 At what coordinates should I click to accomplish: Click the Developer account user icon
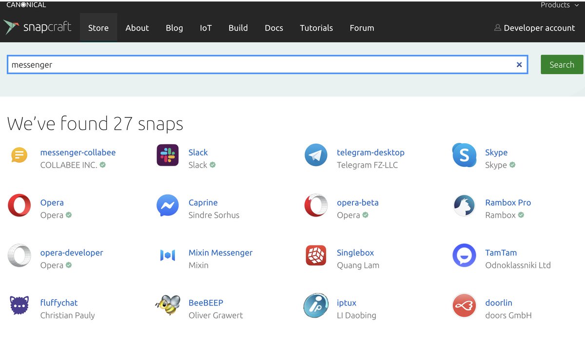coord(497,28)
